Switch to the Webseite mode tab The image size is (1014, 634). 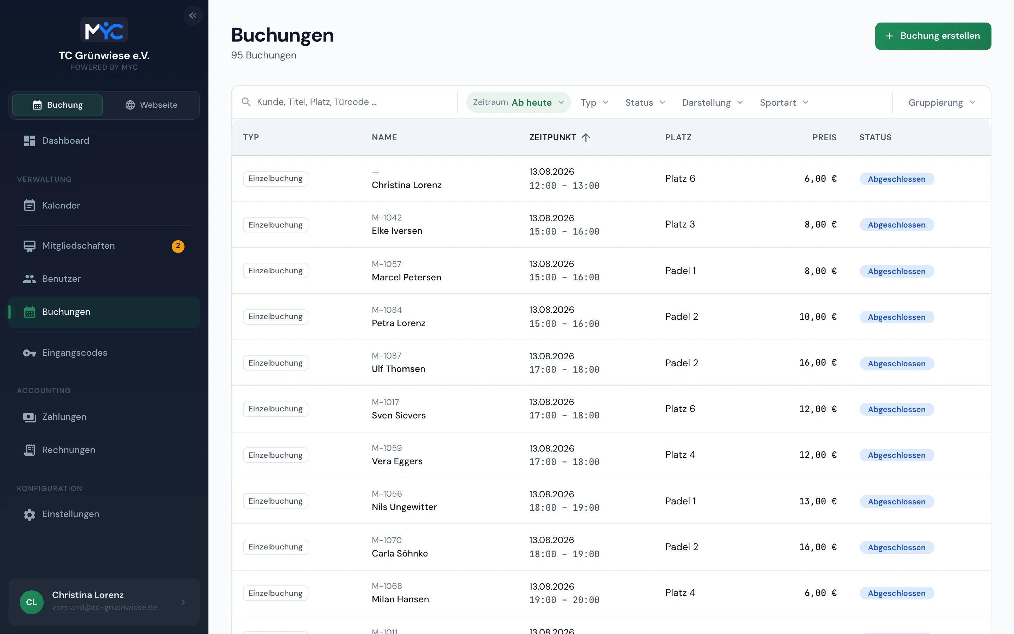pyautogui.click(x=151, y=105)
